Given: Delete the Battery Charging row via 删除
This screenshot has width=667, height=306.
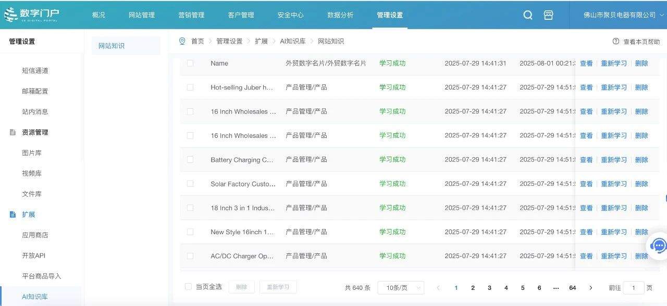Looking at the screenshot, I should pos(642,160).
